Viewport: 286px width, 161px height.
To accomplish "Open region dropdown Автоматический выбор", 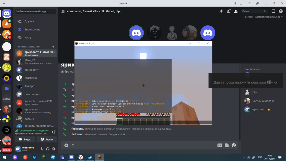I will pyautogui.click(x=269, y=17).
